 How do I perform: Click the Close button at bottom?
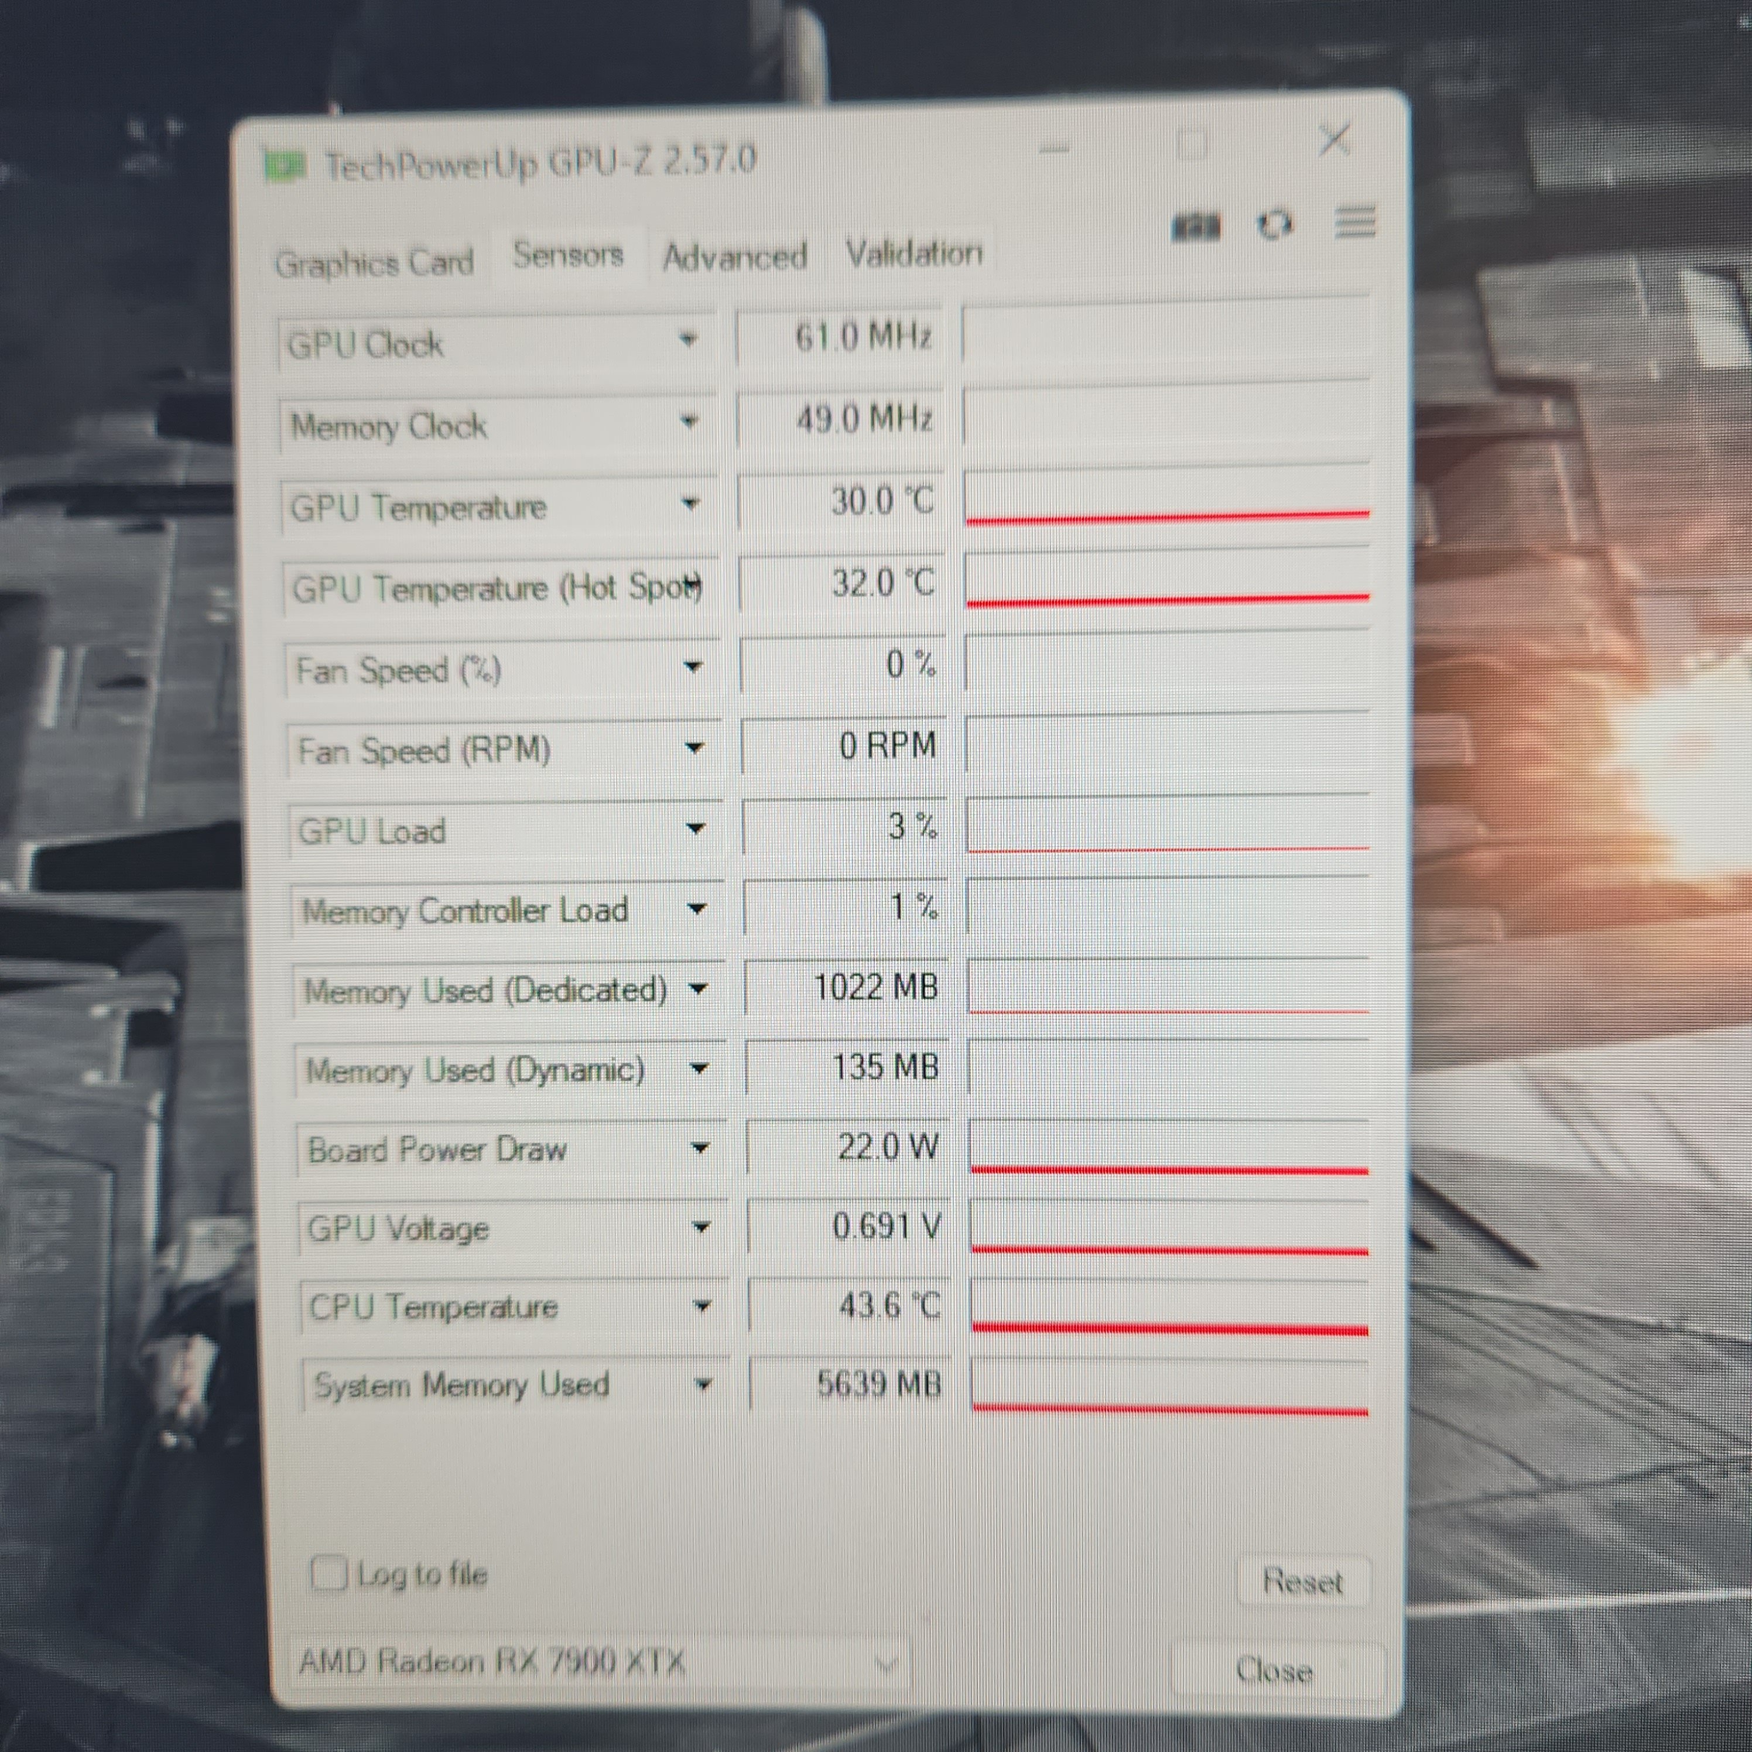coord(1274,1669)
